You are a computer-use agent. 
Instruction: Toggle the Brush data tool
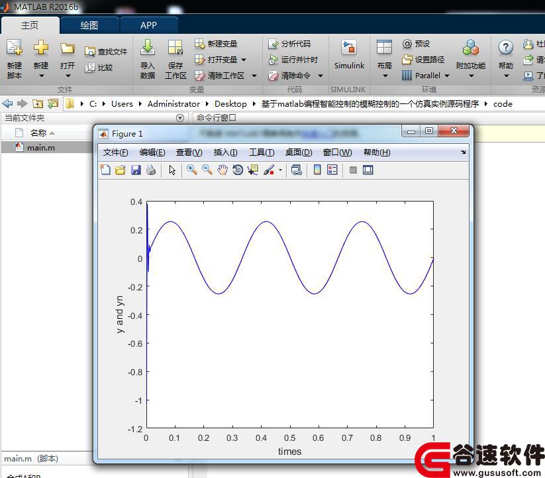click(x=269, y=170)
